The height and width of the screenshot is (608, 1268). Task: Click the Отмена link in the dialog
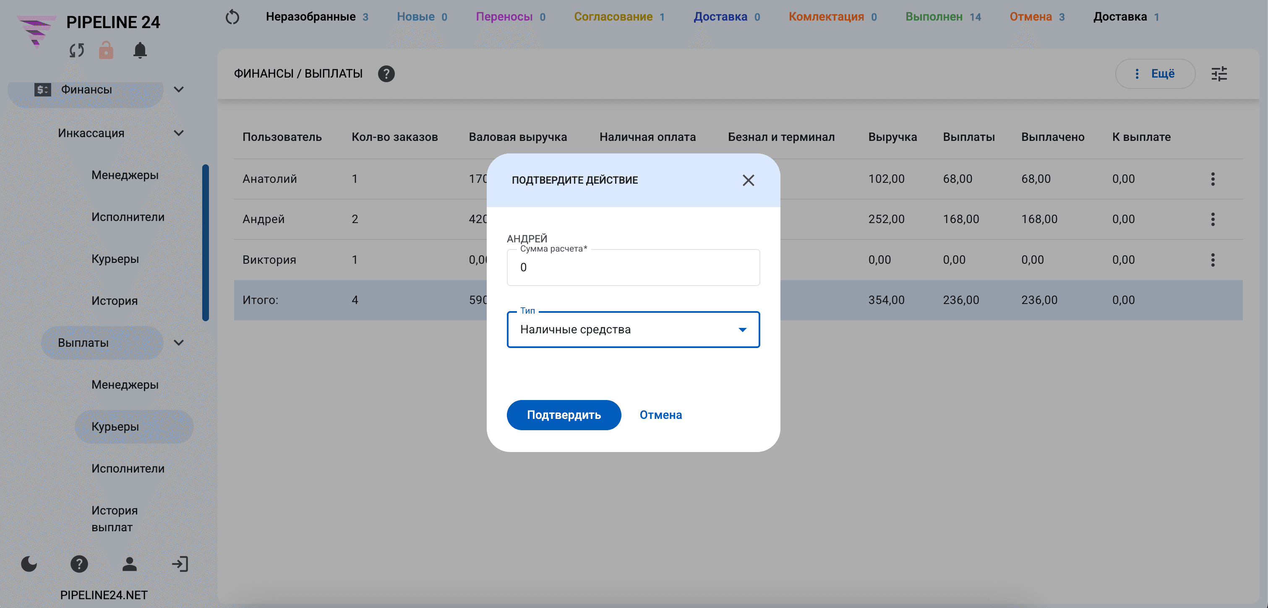click(x=660, y=415)
